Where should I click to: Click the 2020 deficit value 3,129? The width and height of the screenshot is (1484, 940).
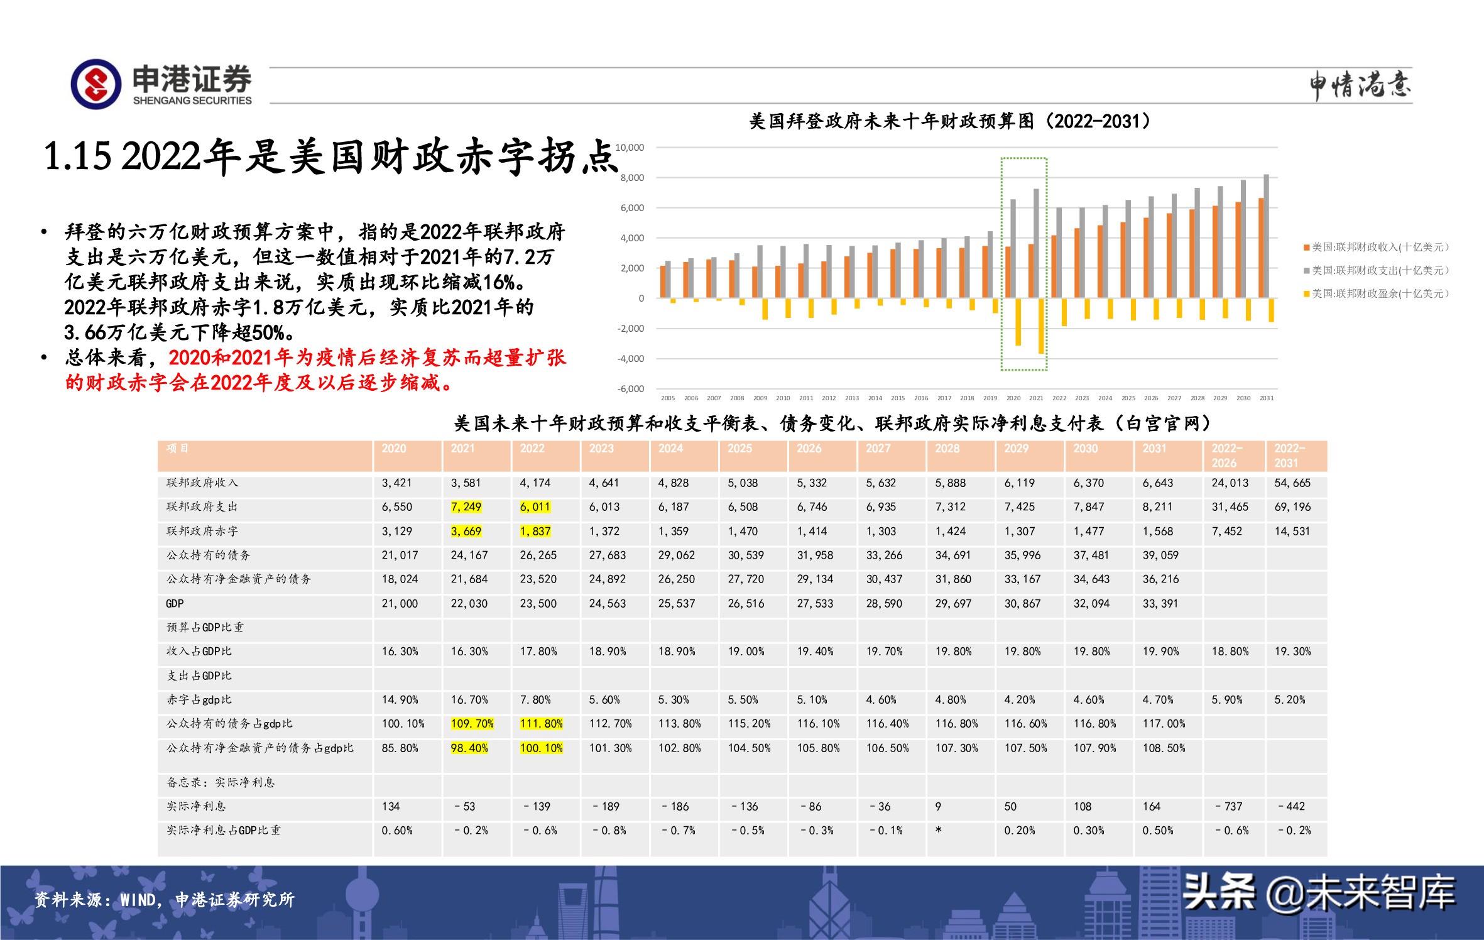[x=397, y=532]
